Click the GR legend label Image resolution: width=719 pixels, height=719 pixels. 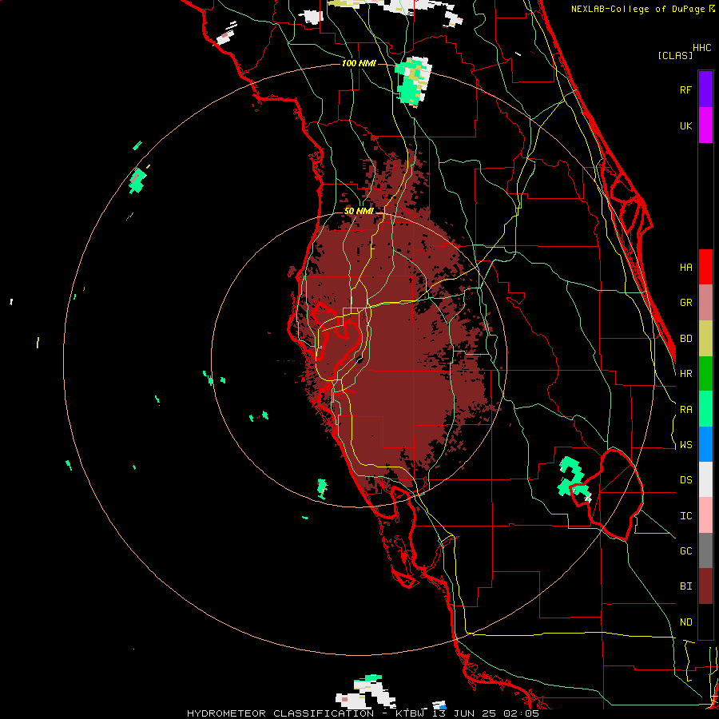685,303
